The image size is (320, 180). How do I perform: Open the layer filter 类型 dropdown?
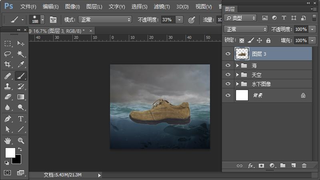tap(240, 18)
